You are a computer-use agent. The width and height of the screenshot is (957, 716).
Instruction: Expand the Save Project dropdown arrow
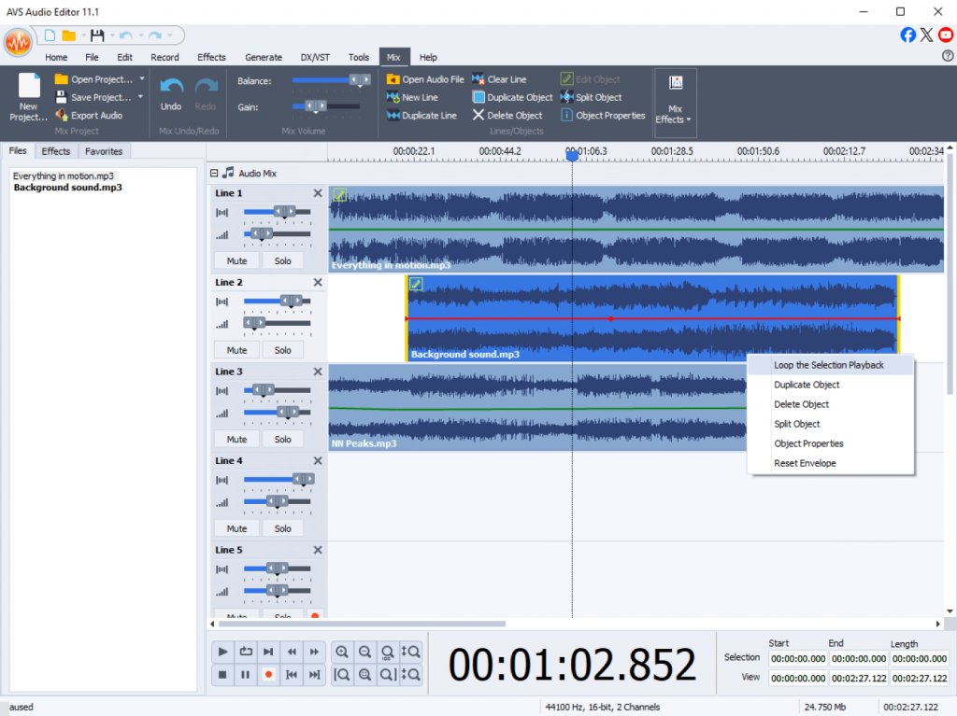141,97
